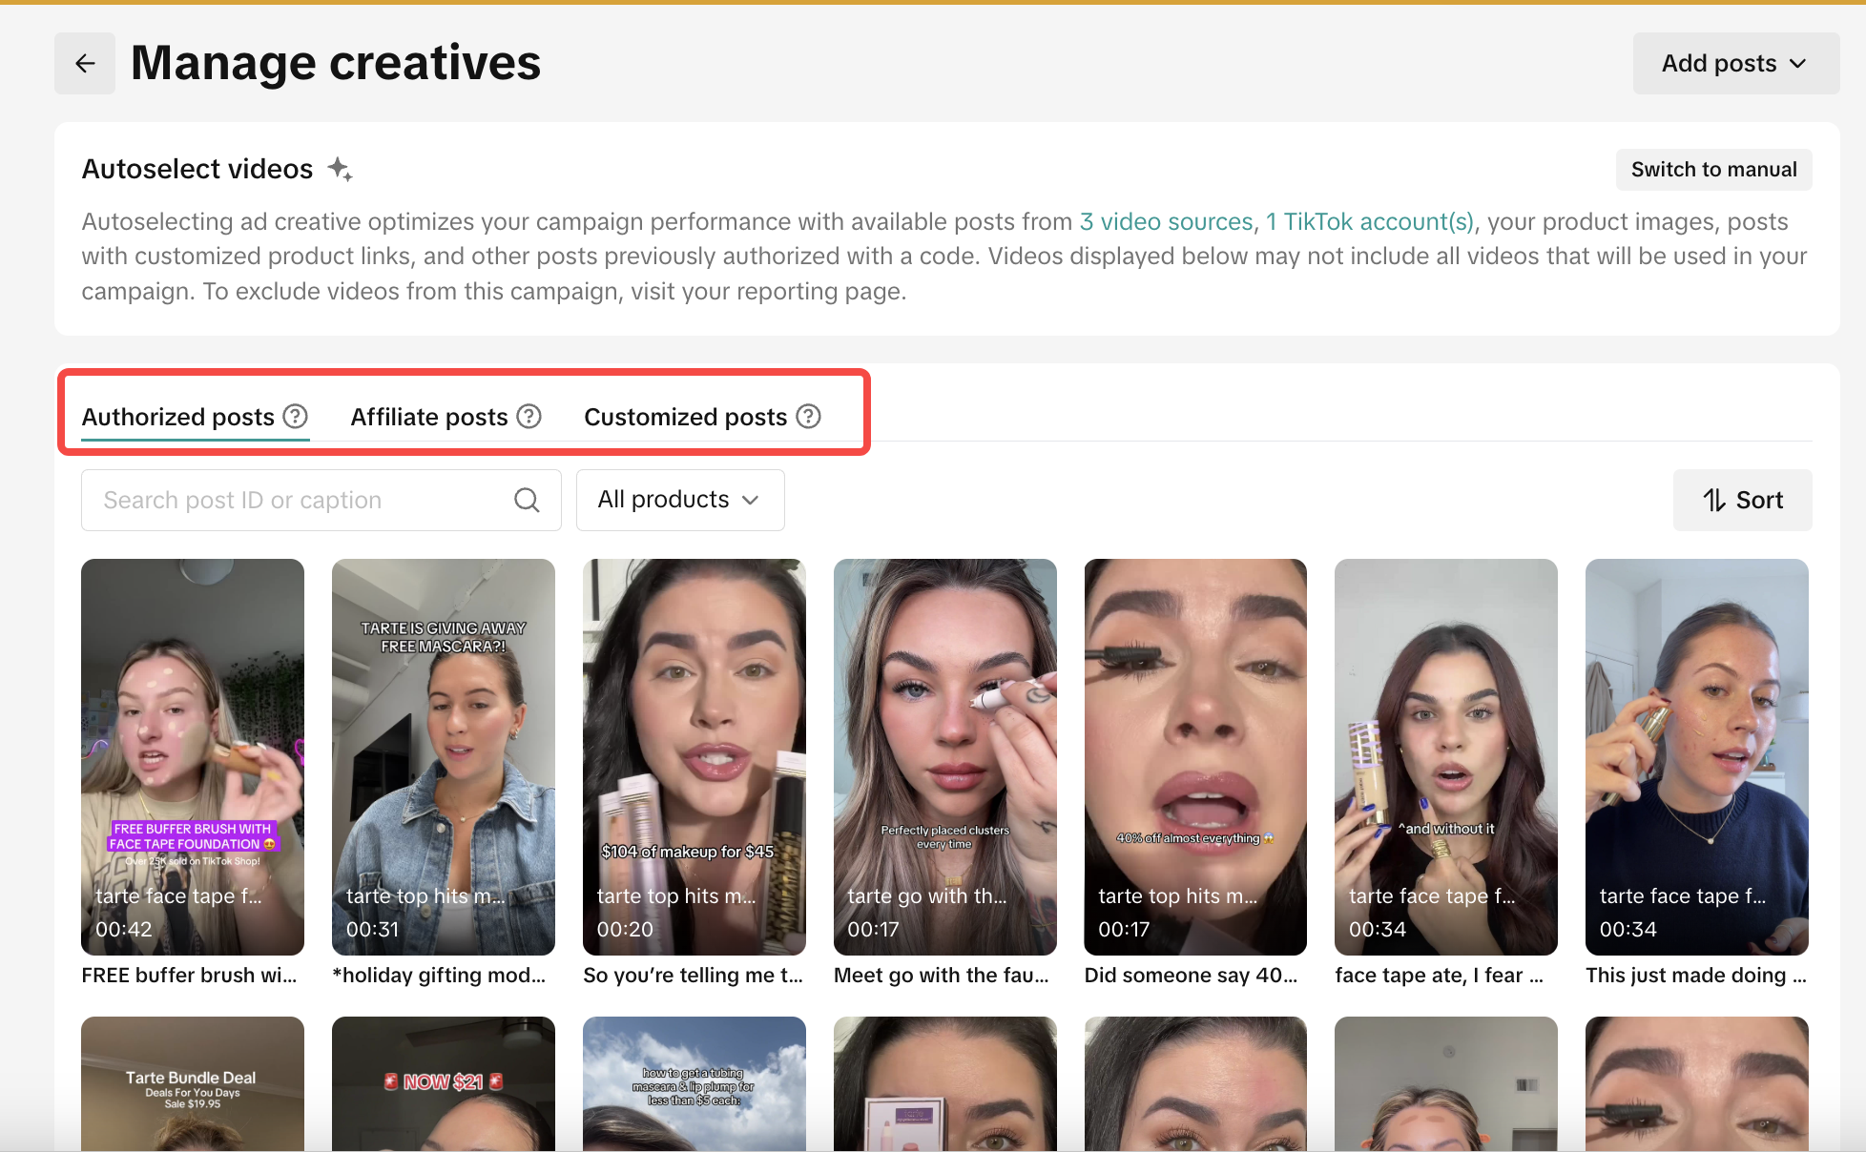Open the FREE buffer brush video thumbnail
The height and width of the screenshot is (1152, 1866).
click(x=193, y=756)
